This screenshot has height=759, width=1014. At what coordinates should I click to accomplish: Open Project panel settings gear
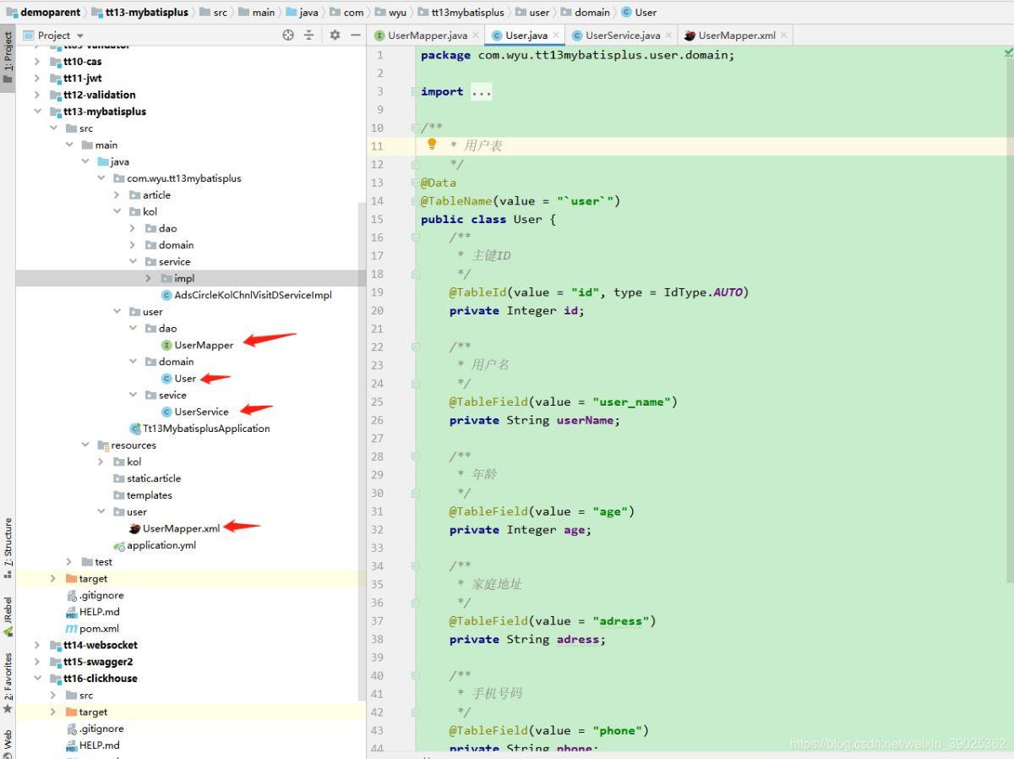pyautogui.click(x=335, y=35)
